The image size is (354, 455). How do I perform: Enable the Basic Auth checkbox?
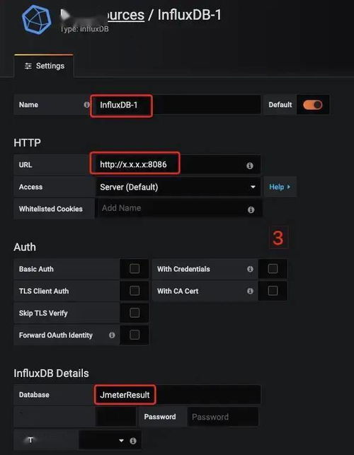tap(135, 269)
